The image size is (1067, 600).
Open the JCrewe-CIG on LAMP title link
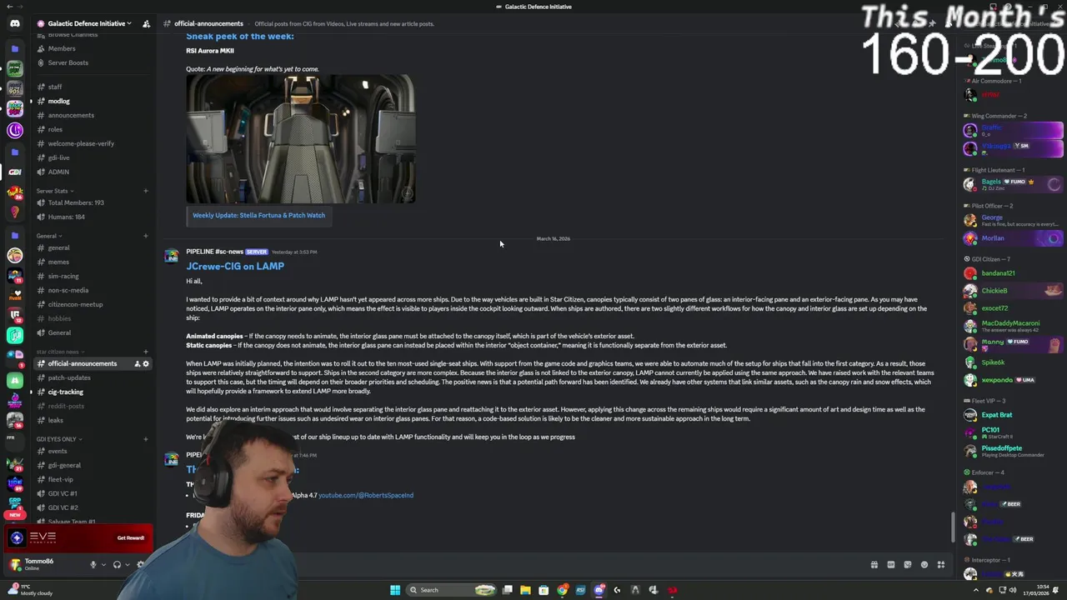(235, 266)
